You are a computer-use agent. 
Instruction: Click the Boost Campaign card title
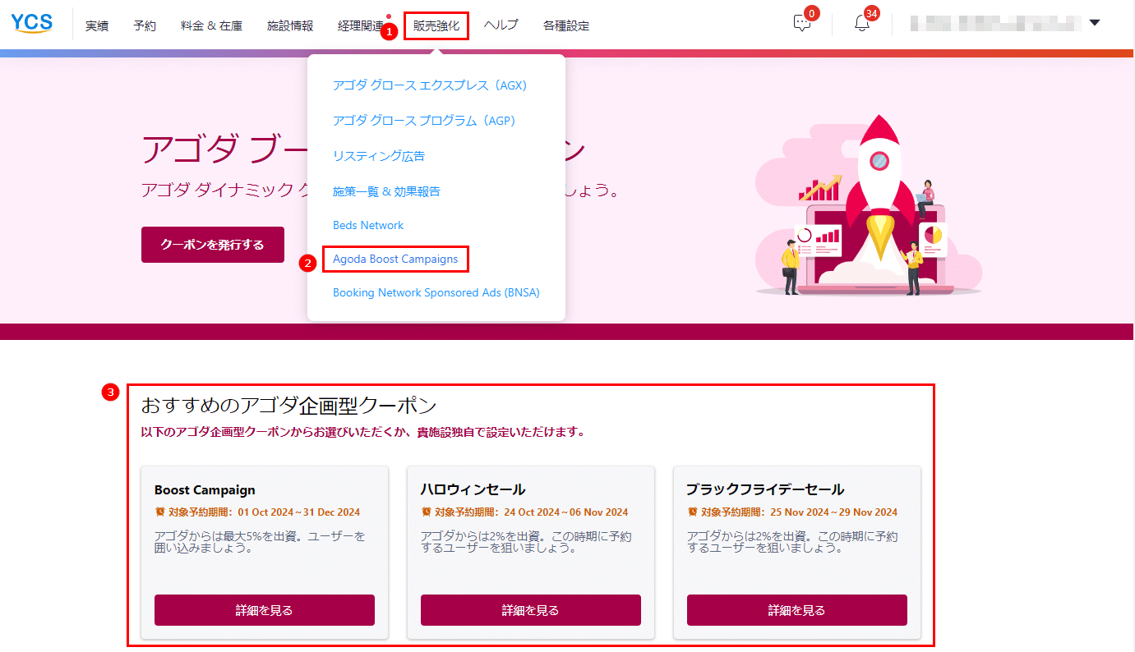pyautogui.click(x=205, y=490)
